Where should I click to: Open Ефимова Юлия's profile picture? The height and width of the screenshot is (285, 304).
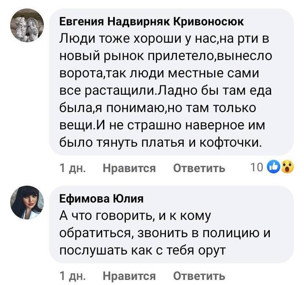pos(27,204)
